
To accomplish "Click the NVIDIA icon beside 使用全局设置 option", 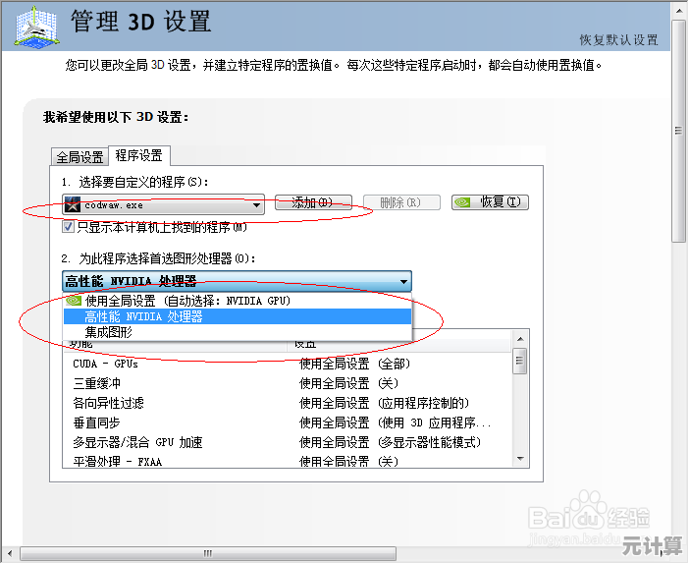I will (73, 301).
